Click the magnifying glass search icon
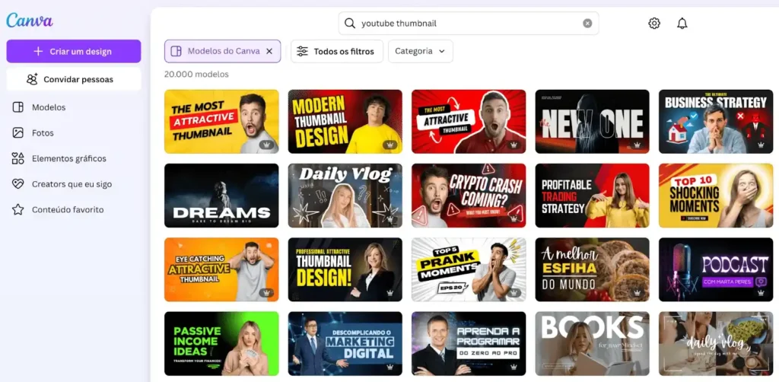The height and width of the screenshot is (382, 779). click(x=350, y=24)
